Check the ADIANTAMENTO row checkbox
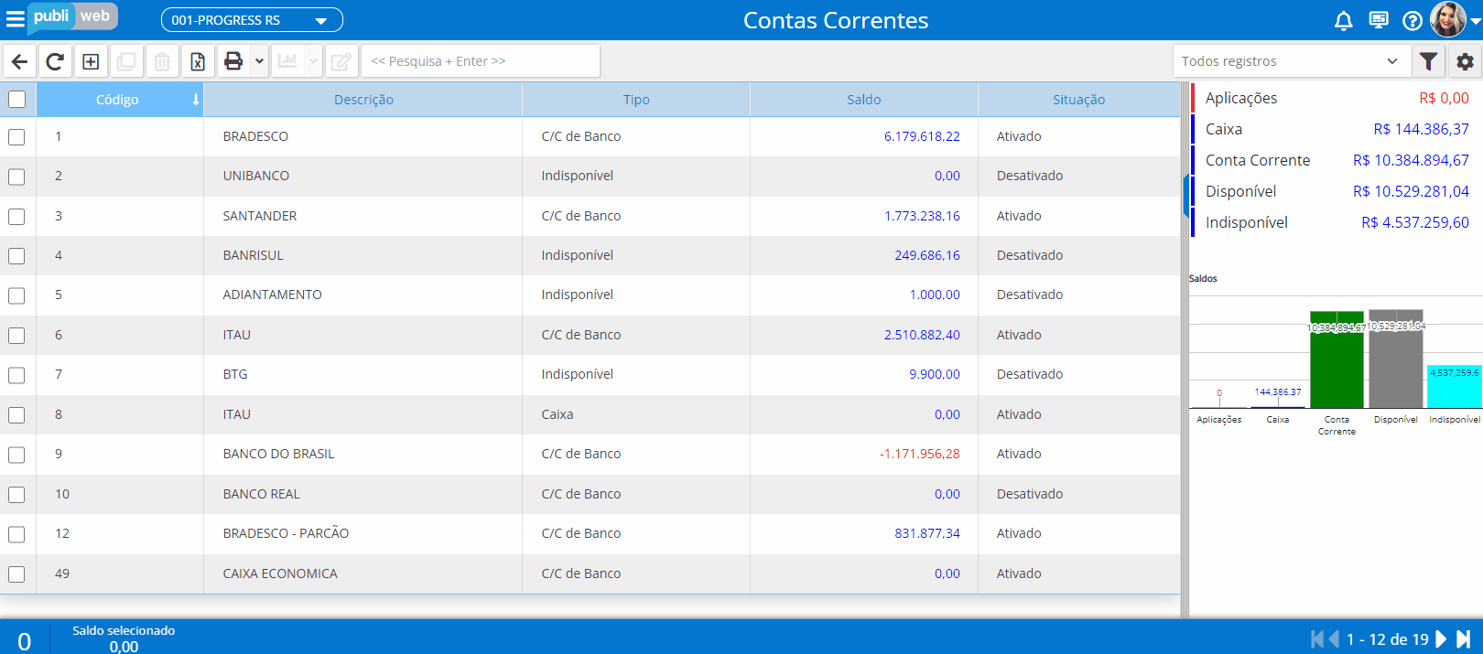This screenshot has height=654, width=1483. 16,295
